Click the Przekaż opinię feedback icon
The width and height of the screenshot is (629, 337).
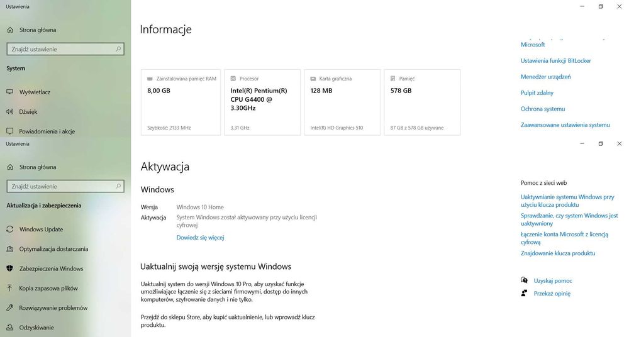525,293
